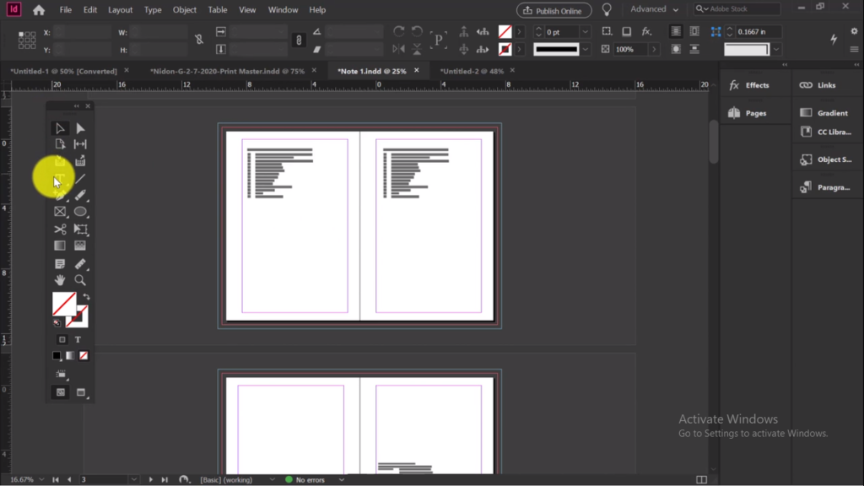Switch to the Untitled-2 @ 48% tab
864x486 pixels.
tap(472, 71)
